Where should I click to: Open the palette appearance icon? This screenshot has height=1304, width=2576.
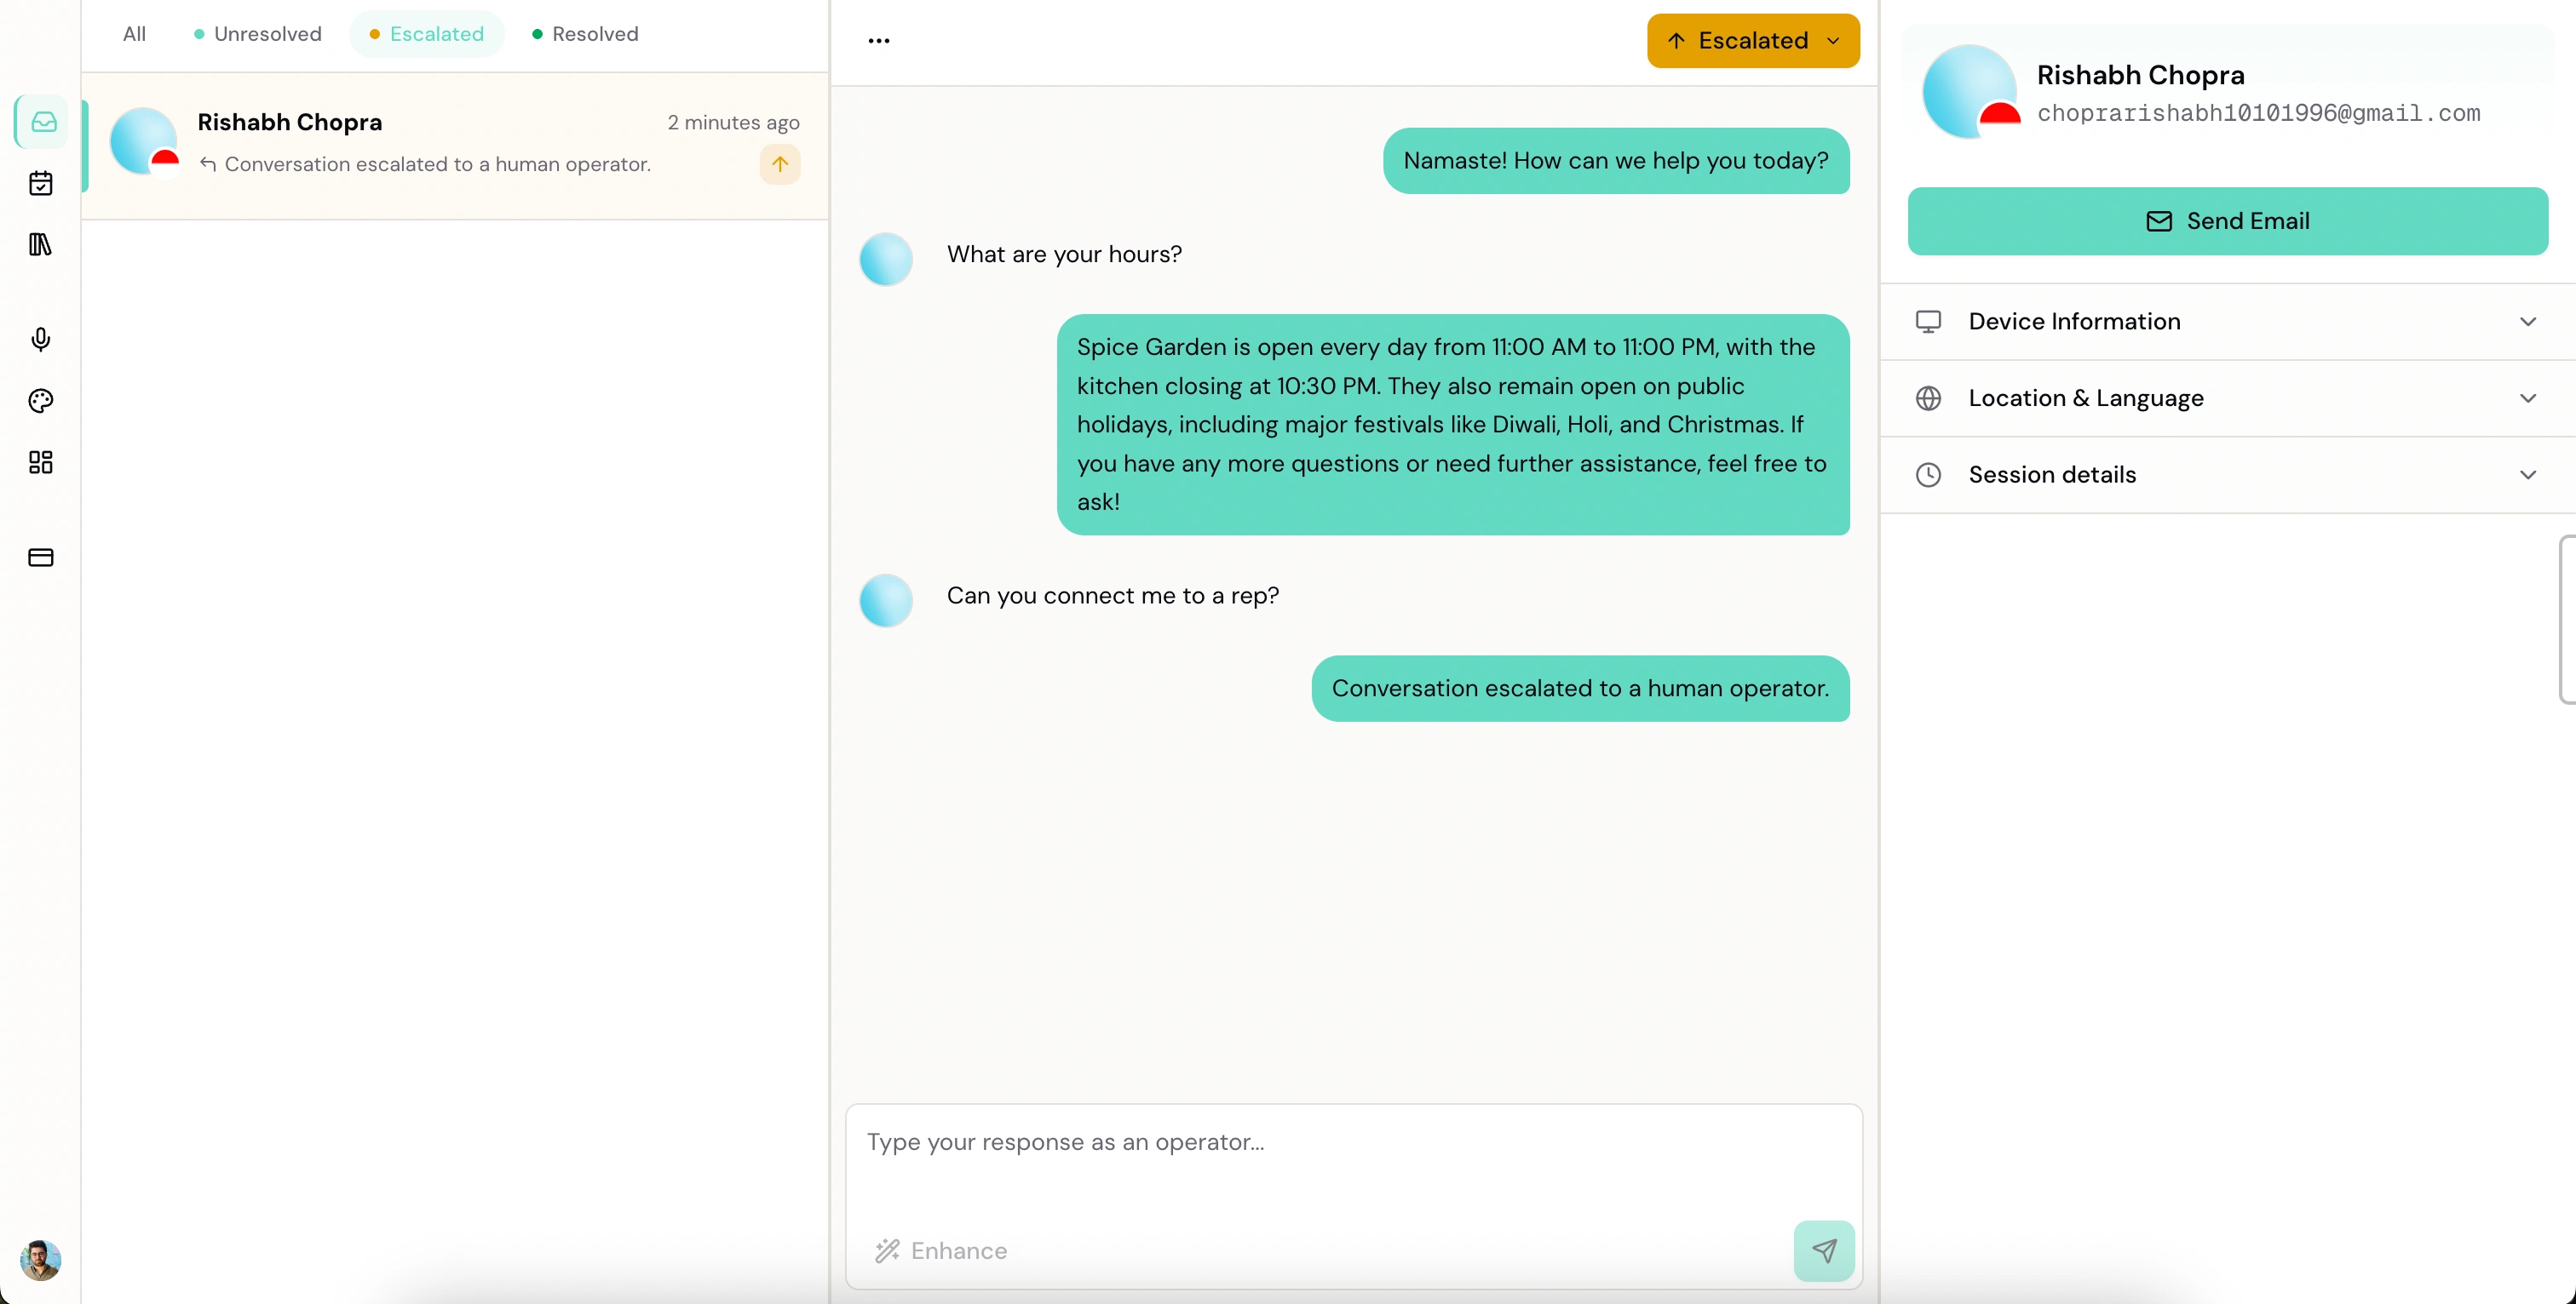(x=41, y=401)
